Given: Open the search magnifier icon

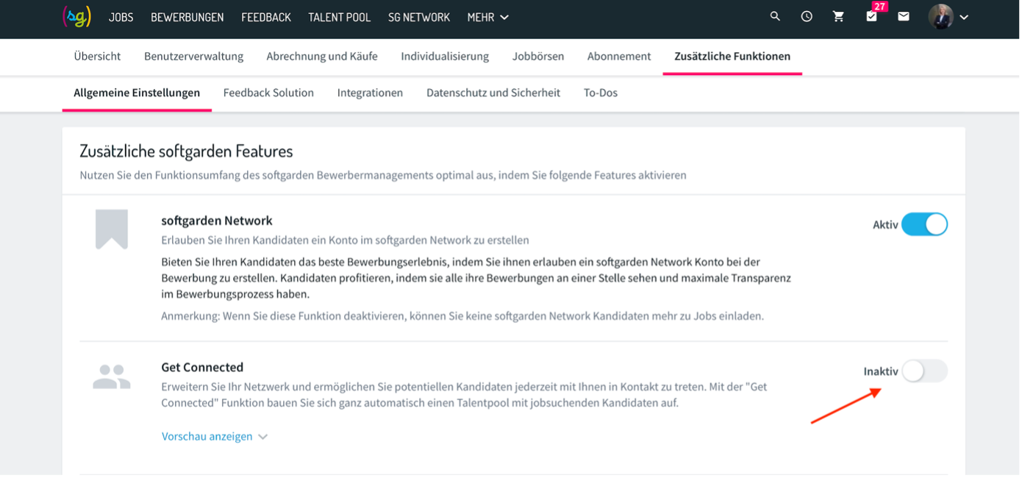Looking at the screenshot, I should coord(775,16).
